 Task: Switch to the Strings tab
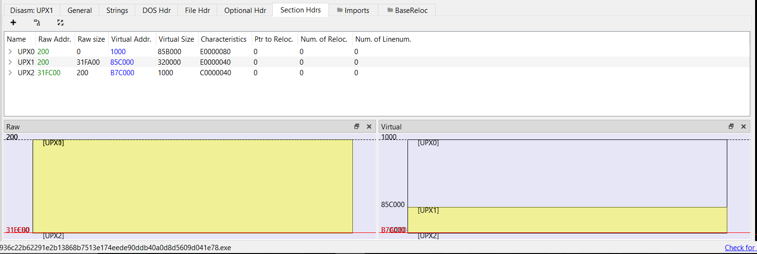pyautogui.click(x=117, y=10)
